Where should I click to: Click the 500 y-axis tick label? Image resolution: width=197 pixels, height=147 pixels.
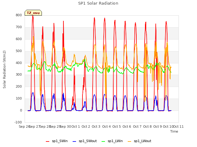coord(19,51)
